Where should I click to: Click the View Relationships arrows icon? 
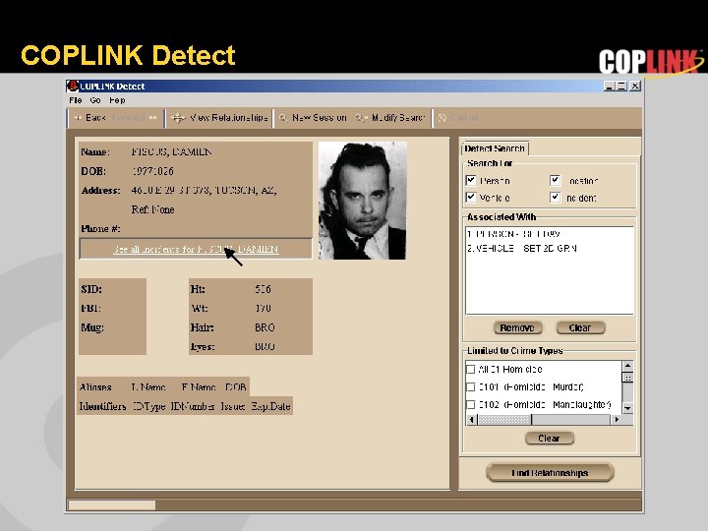(x=178, y=118)
